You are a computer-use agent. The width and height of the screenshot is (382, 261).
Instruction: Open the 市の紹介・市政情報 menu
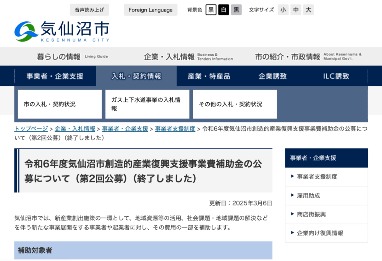pos(308,57)
